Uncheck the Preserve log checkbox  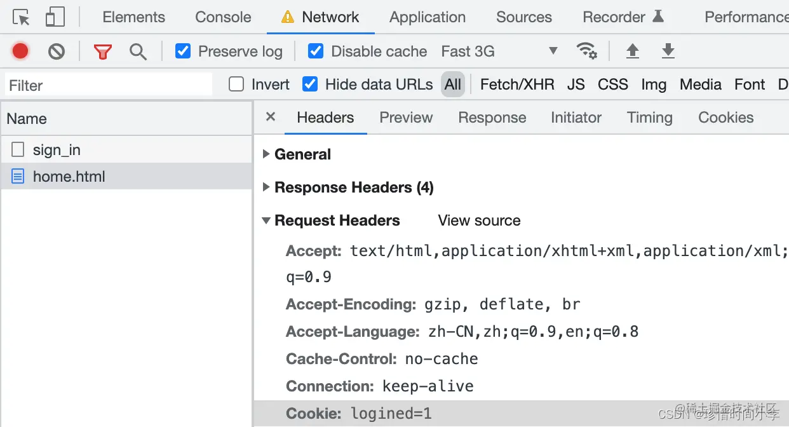(x=183, y=51)
